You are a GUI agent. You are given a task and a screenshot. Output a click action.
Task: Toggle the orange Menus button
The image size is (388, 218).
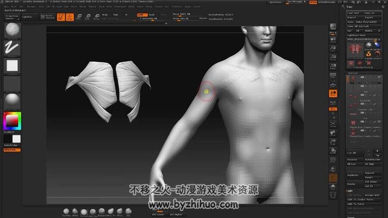(313, 2)
